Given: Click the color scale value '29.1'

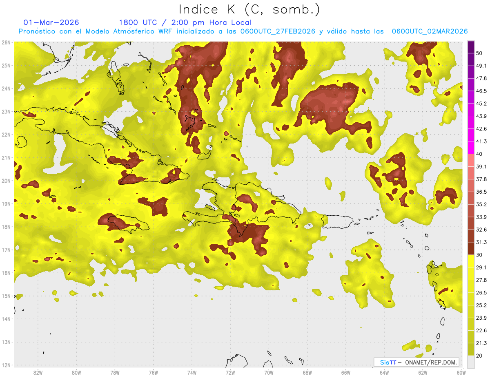Looking at the screenshot, I should tap(481, 267).
